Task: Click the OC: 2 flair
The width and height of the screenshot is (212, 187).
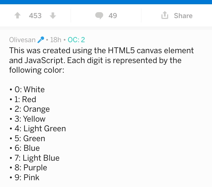Action: coord(76,40)
